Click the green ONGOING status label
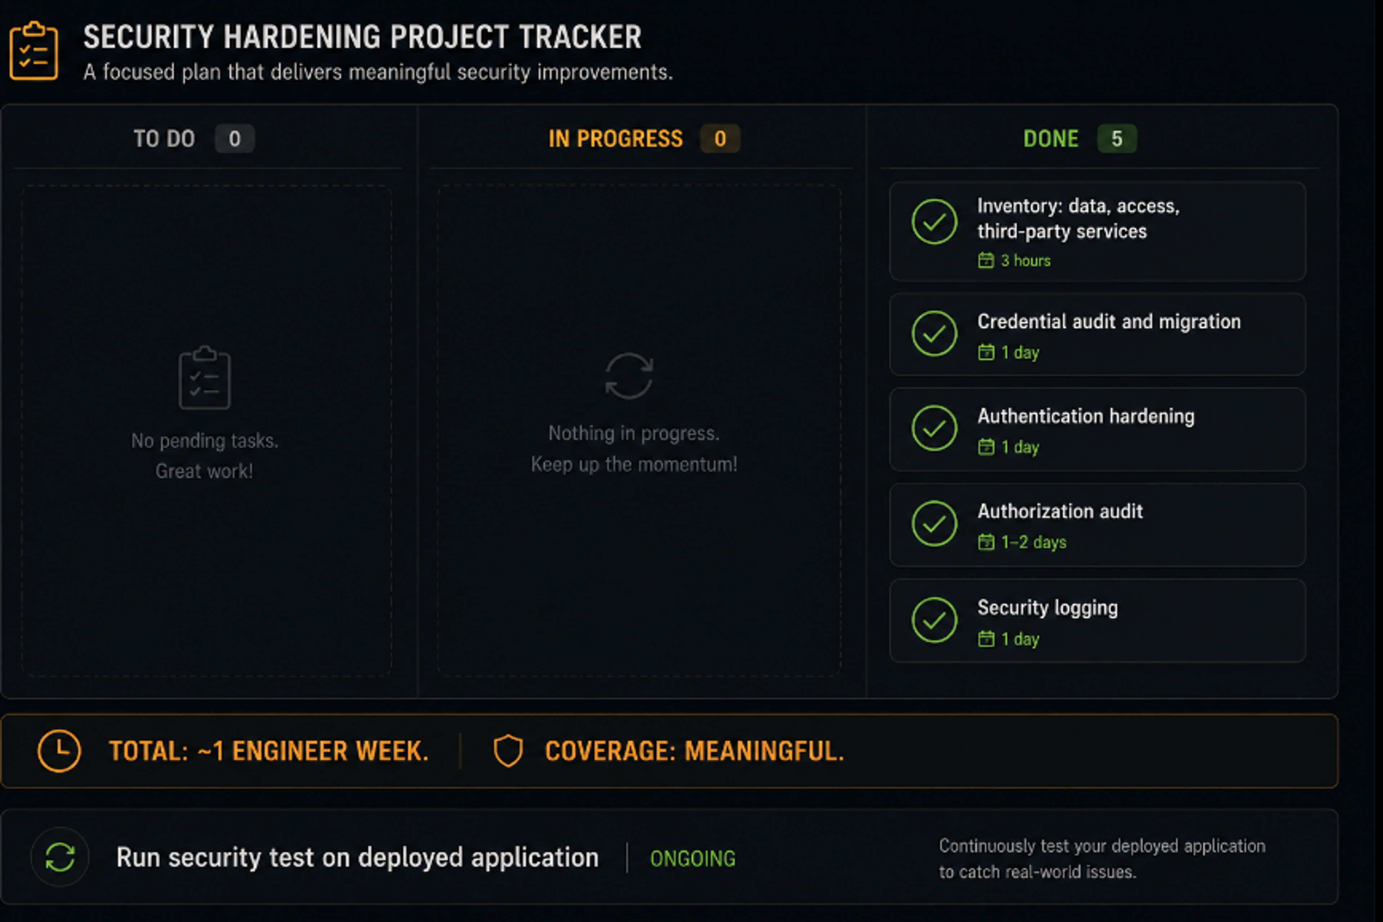 (693, 859)
